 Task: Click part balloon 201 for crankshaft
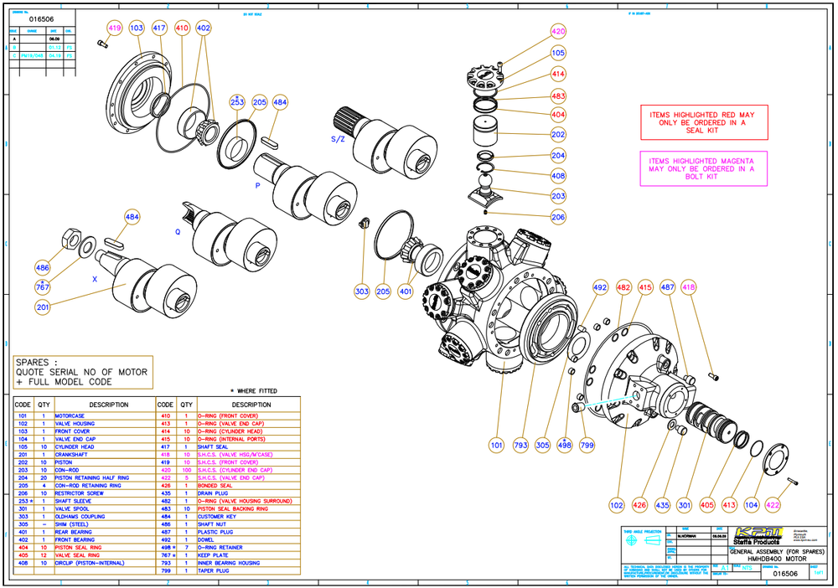click(43, 307)
